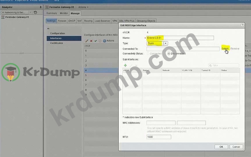The image size is (251, 157).
Task: Pin the Navigator panel with pushpin icon
Action: coord(40,7)
